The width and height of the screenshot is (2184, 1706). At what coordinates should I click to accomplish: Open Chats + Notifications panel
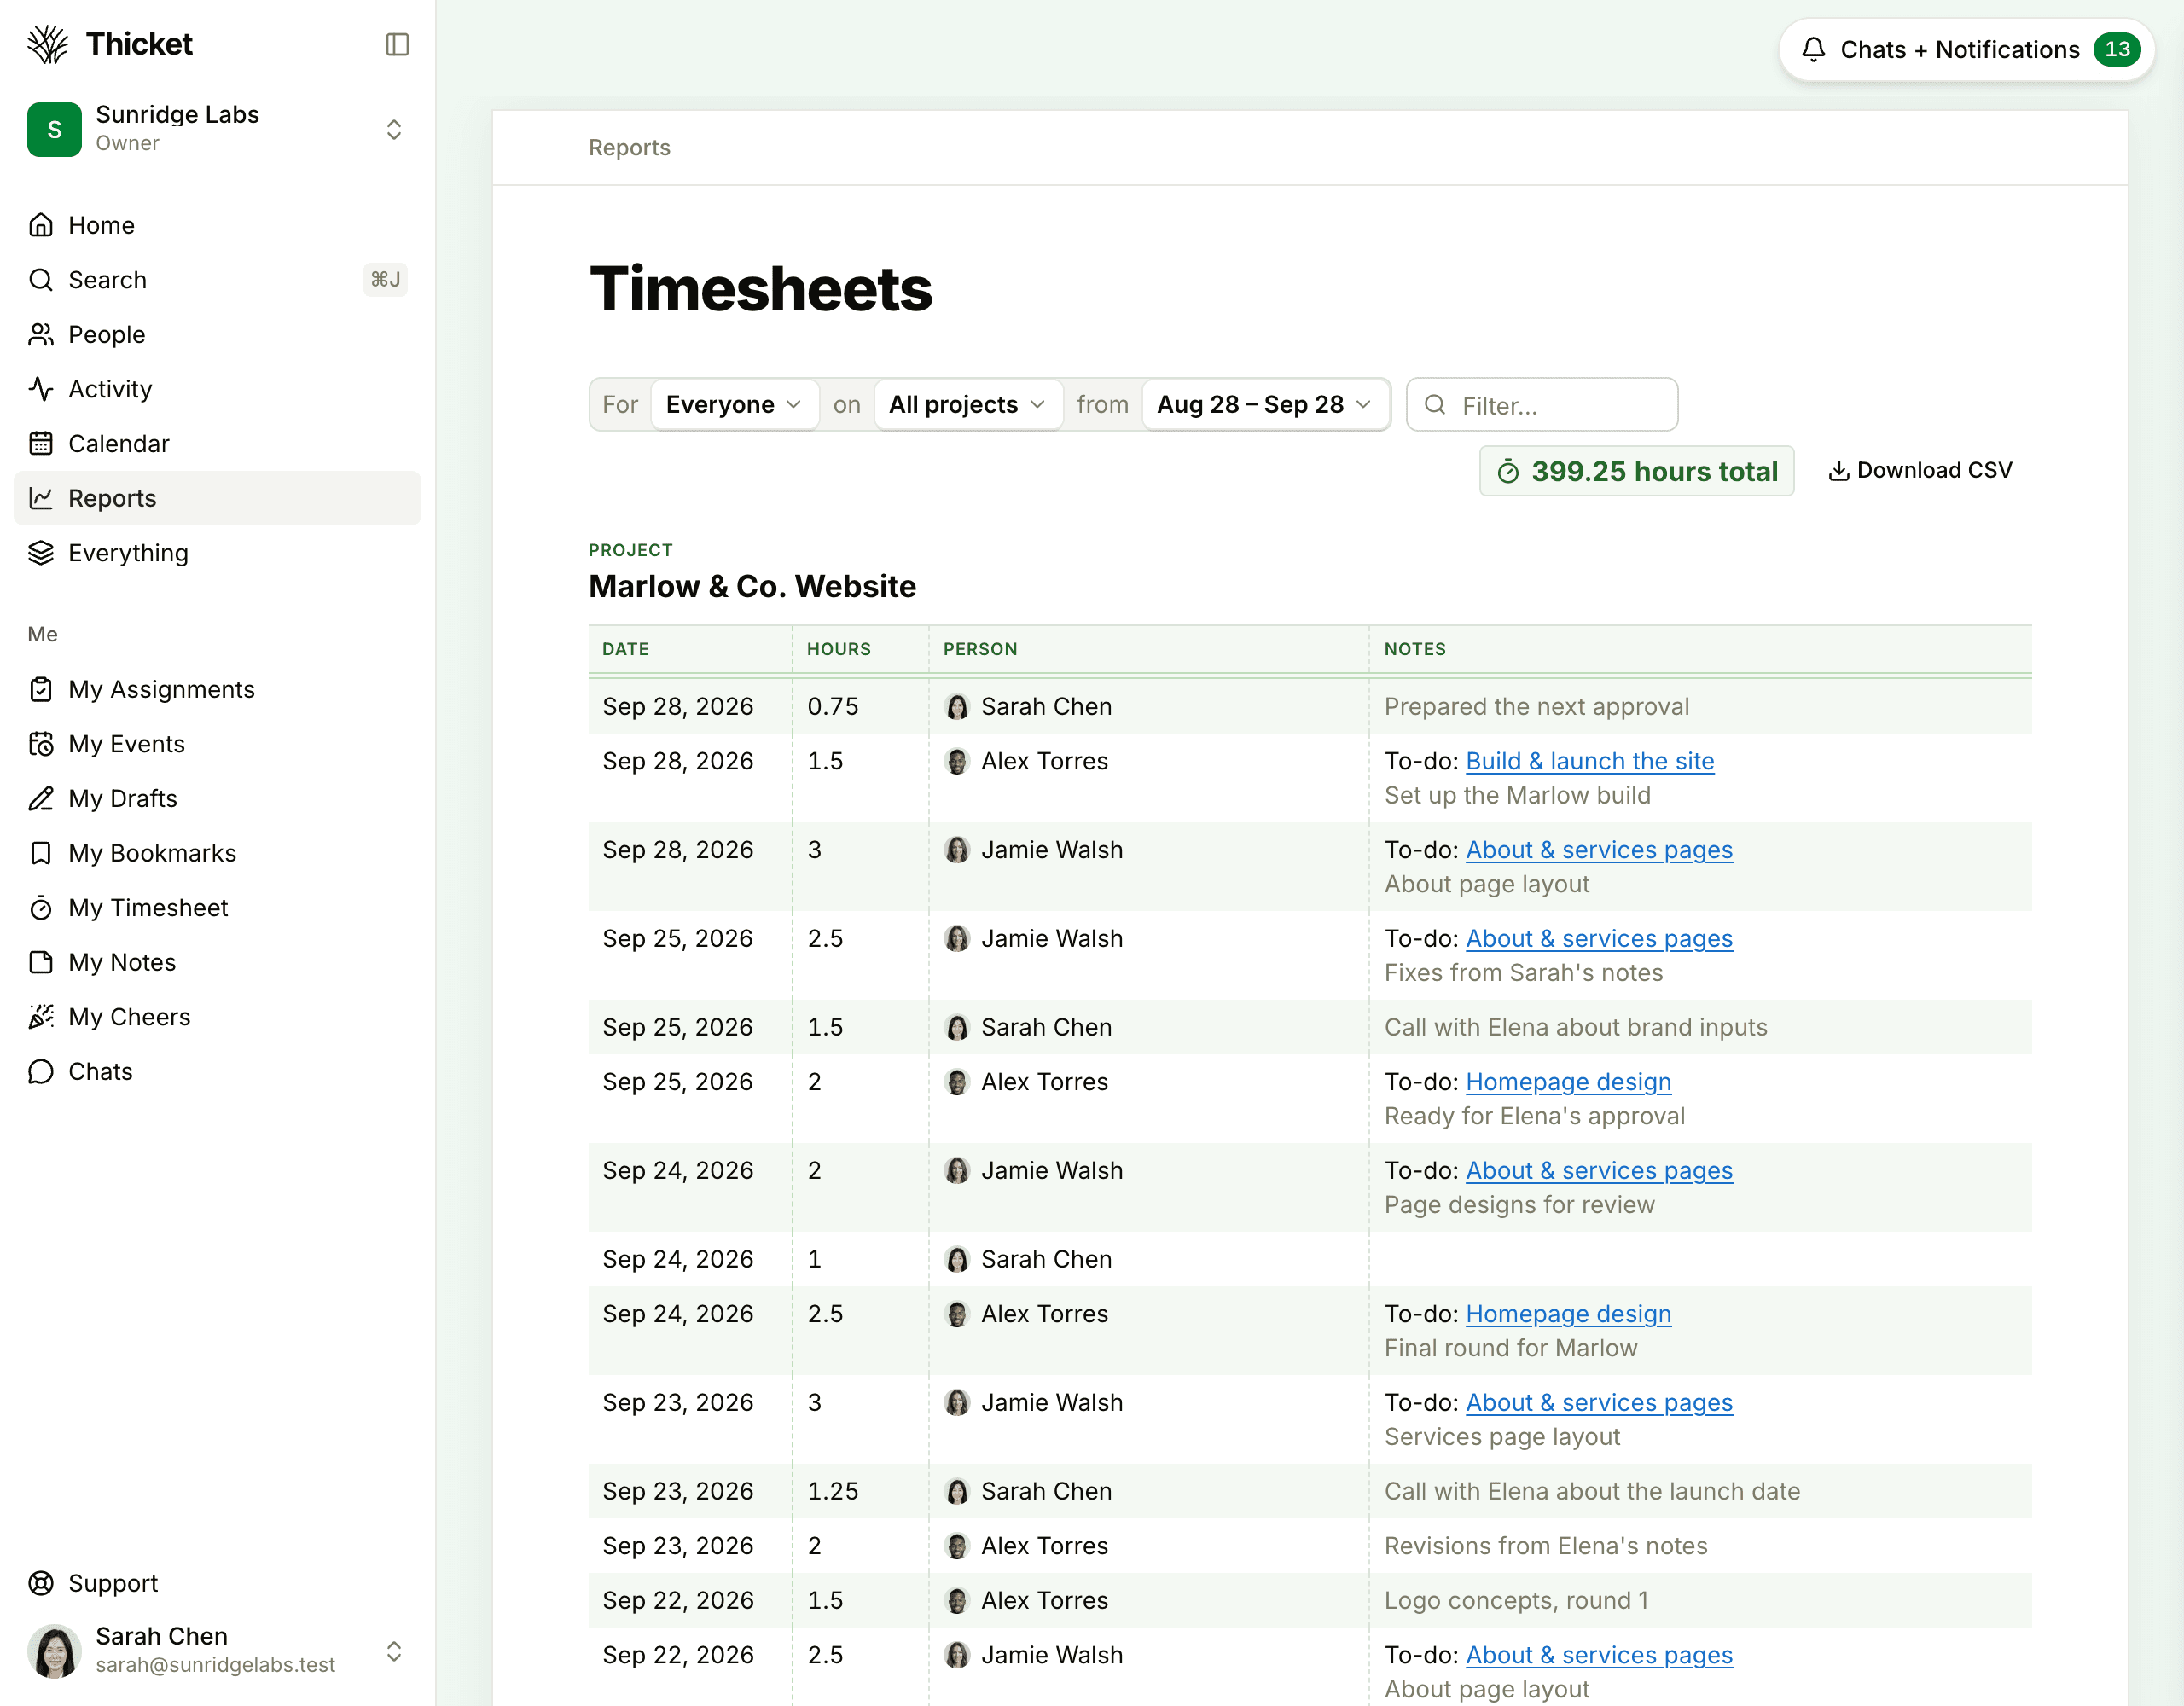coord(1966,49)
